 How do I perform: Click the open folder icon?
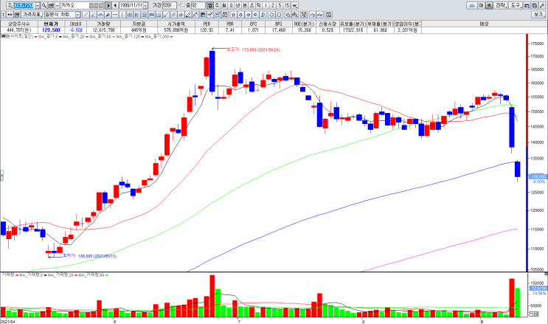click(527, 6)
